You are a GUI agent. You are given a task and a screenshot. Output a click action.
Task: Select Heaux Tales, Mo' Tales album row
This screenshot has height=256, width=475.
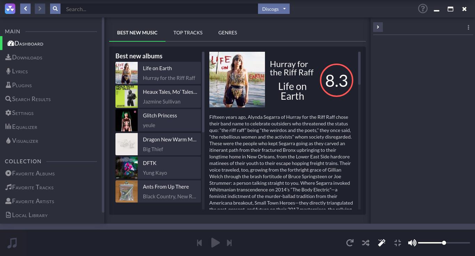pos(158,97)
